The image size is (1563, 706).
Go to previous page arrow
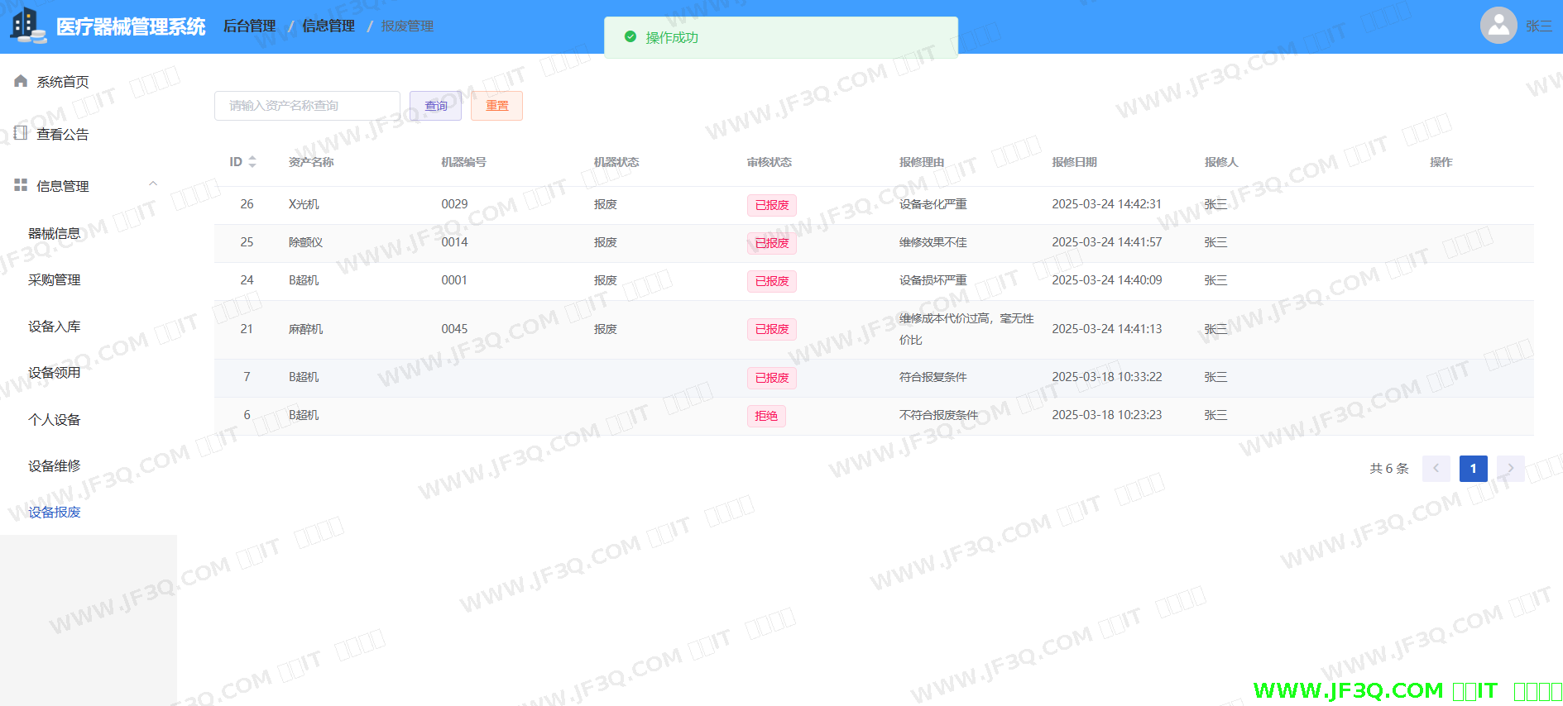point(1436,469)
